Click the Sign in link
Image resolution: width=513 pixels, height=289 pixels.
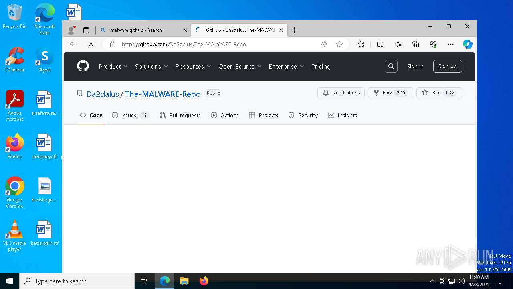[415, 66]
